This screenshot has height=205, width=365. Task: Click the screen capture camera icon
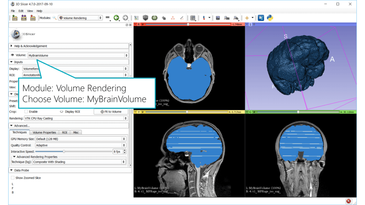(x=218, y=17)
